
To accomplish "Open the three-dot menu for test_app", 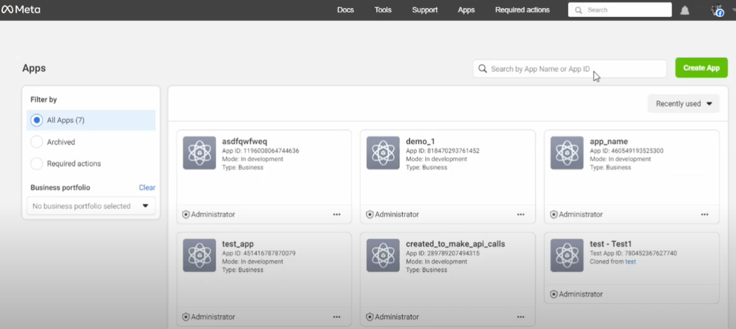I will point(336,317).
